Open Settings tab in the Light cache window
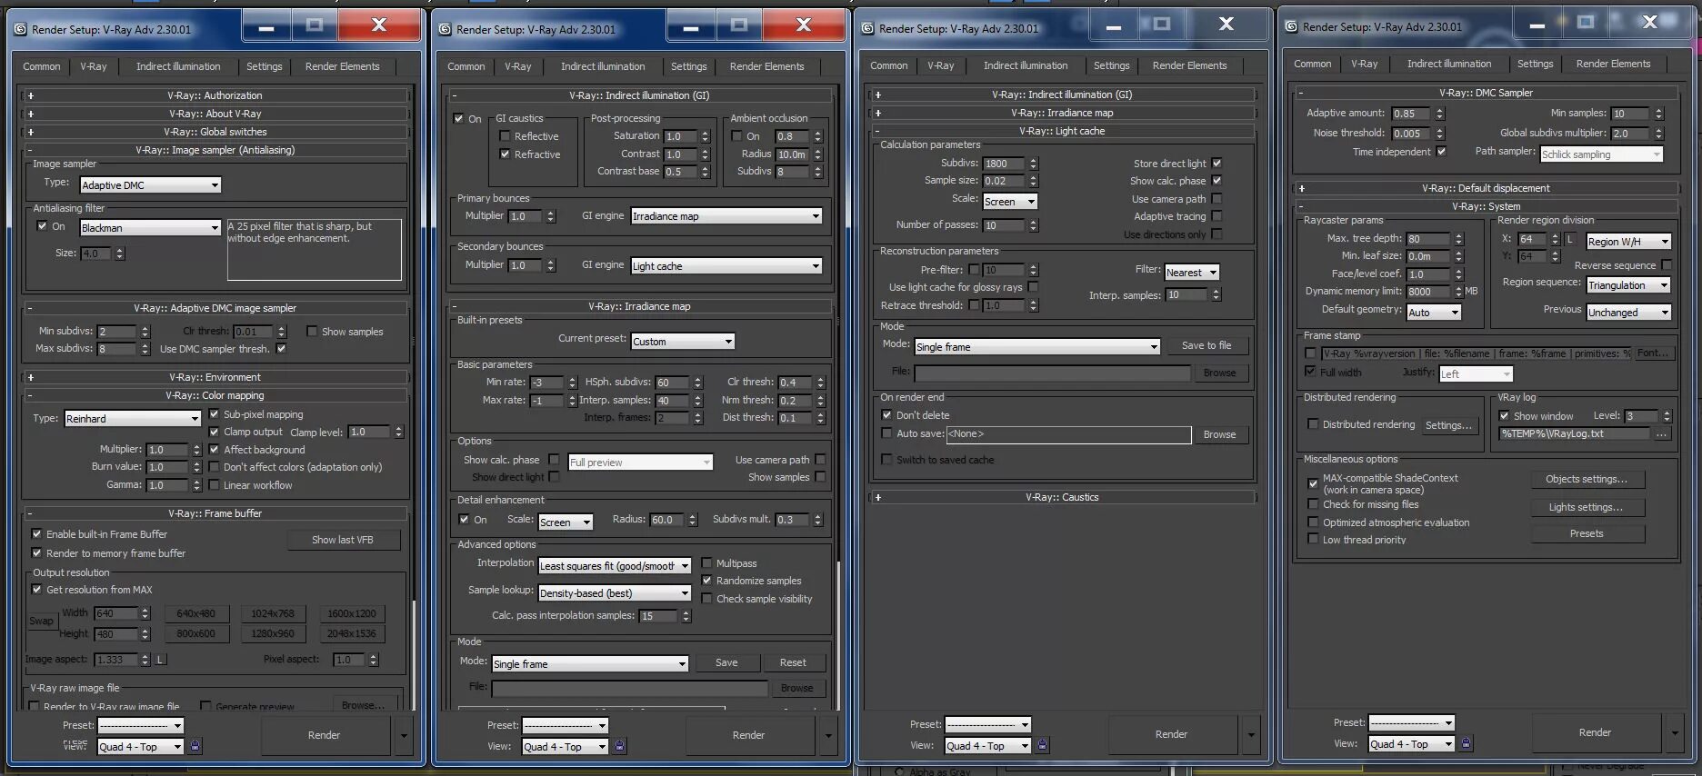 [1111, 65]
